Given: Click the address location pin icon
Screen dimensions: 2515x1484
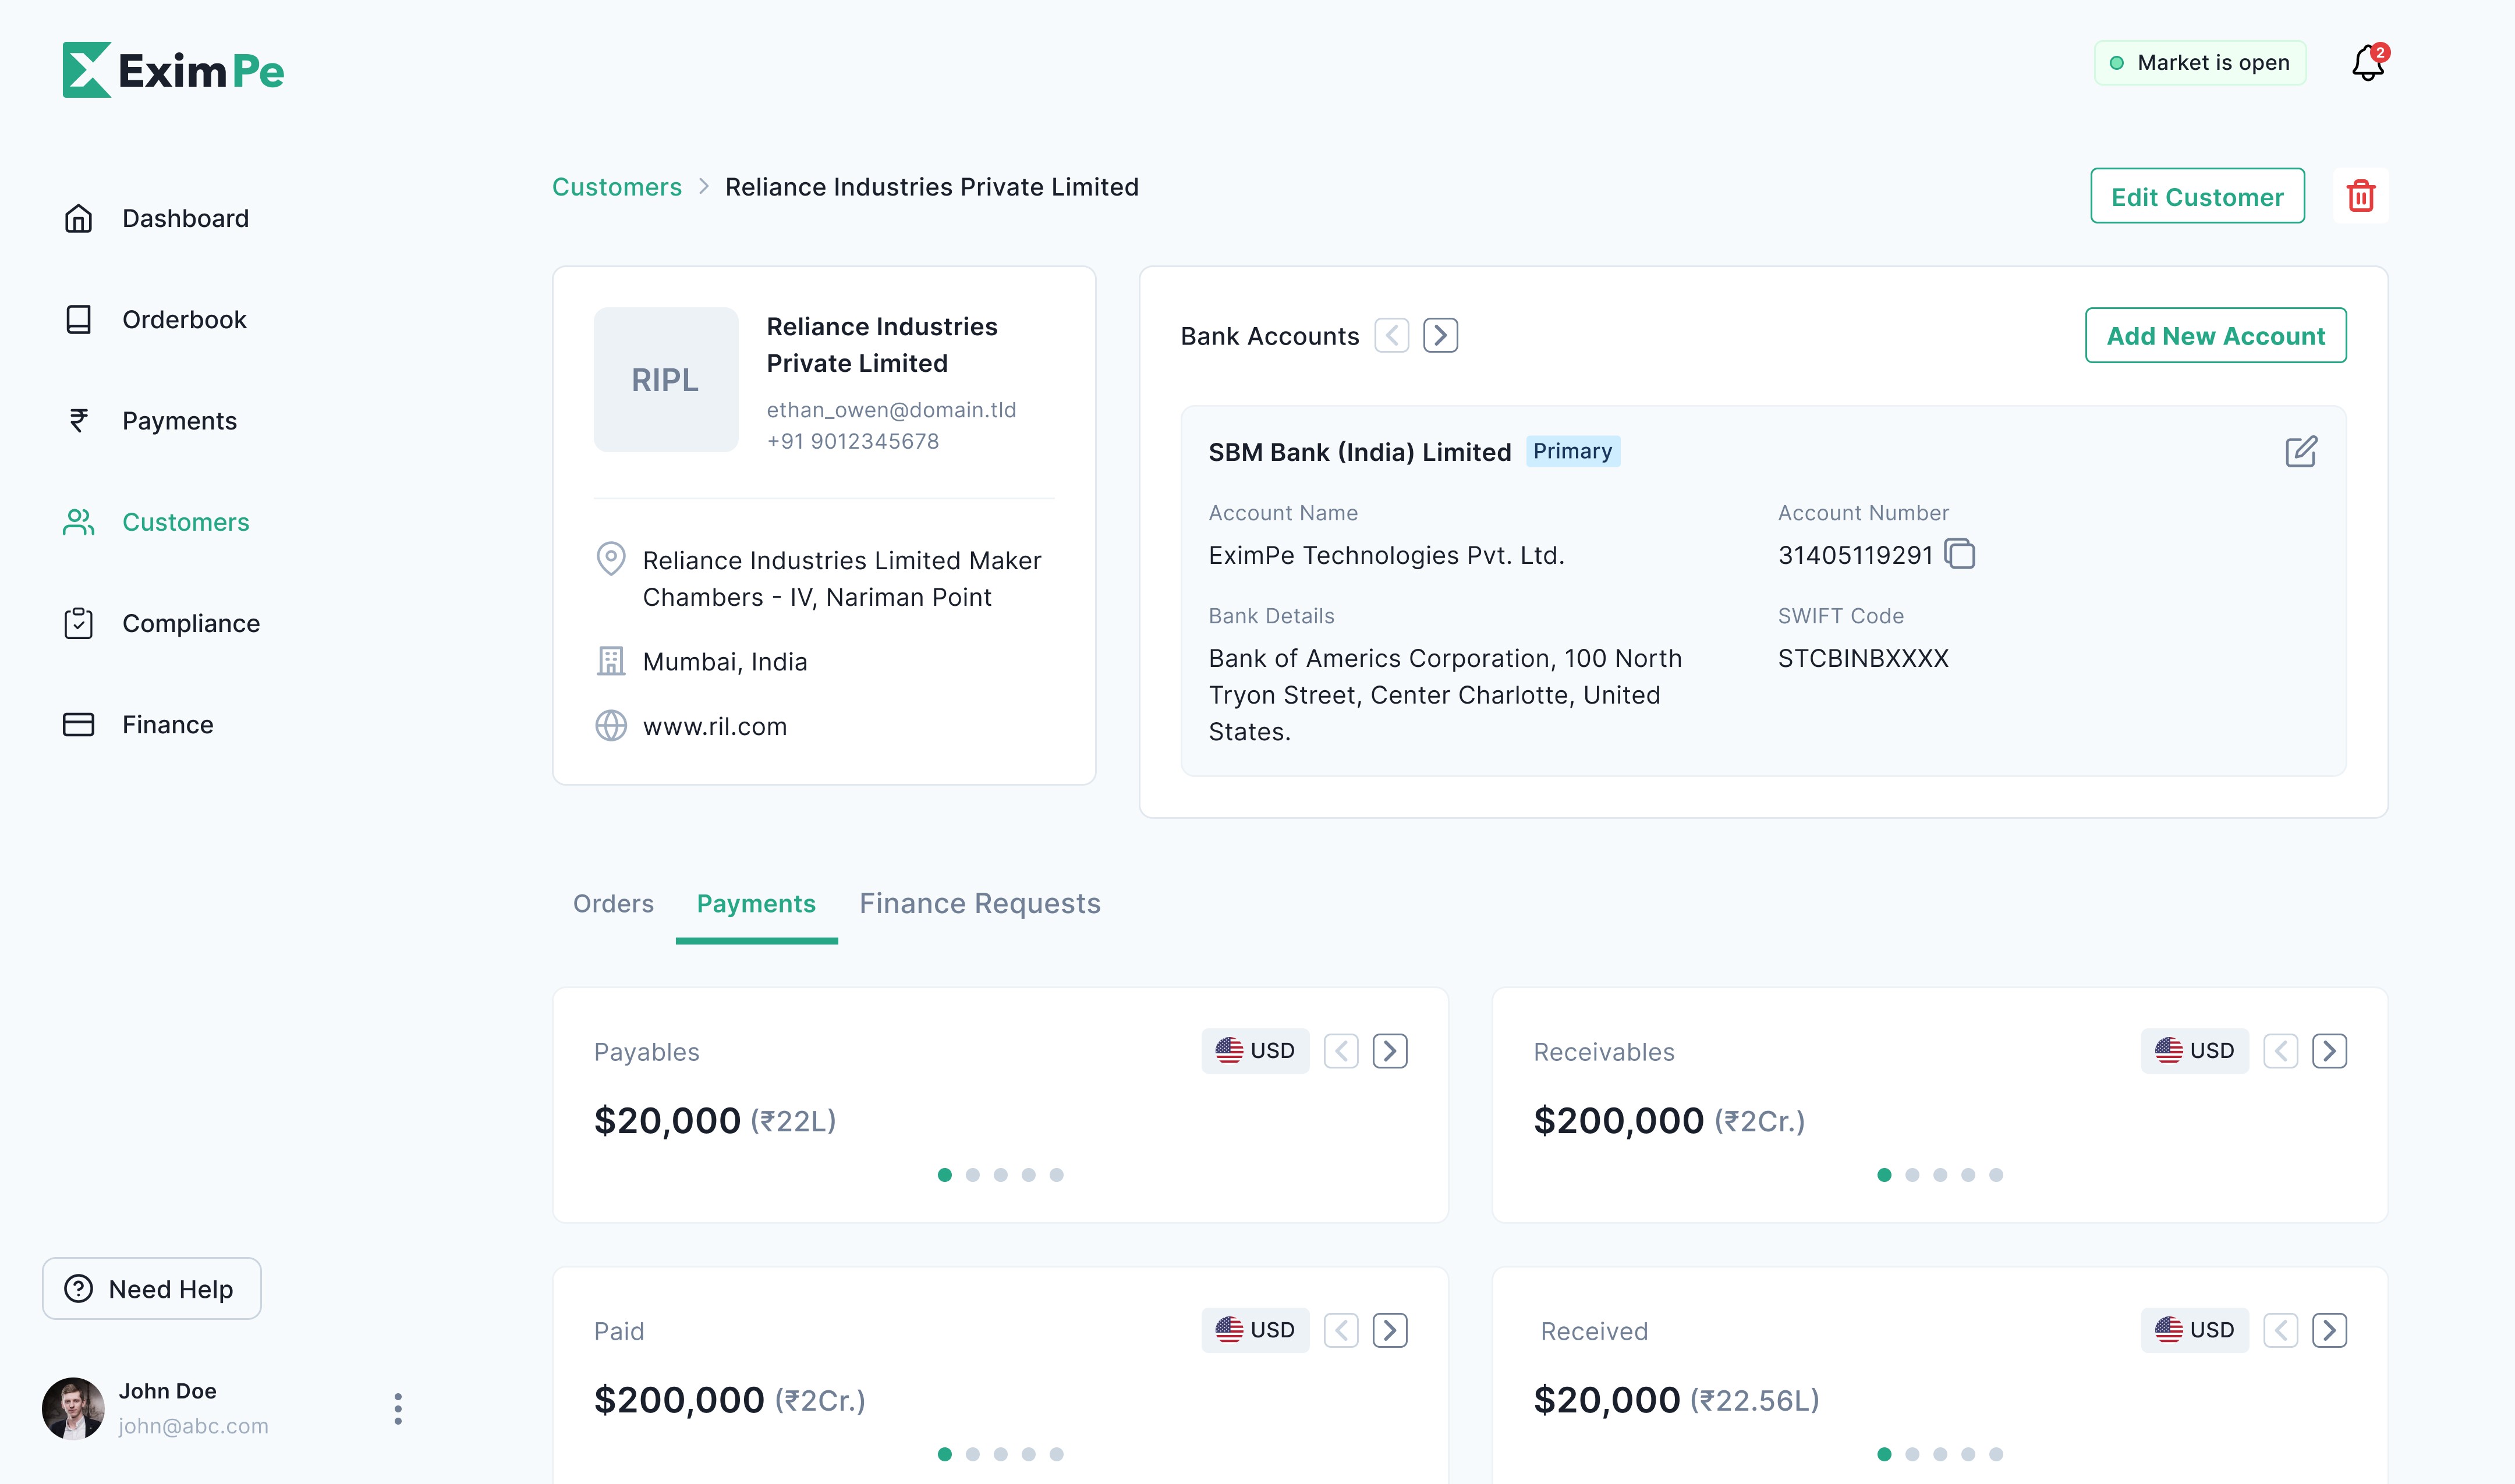Looking at the screenshot, I should click(x=610, y=559).
